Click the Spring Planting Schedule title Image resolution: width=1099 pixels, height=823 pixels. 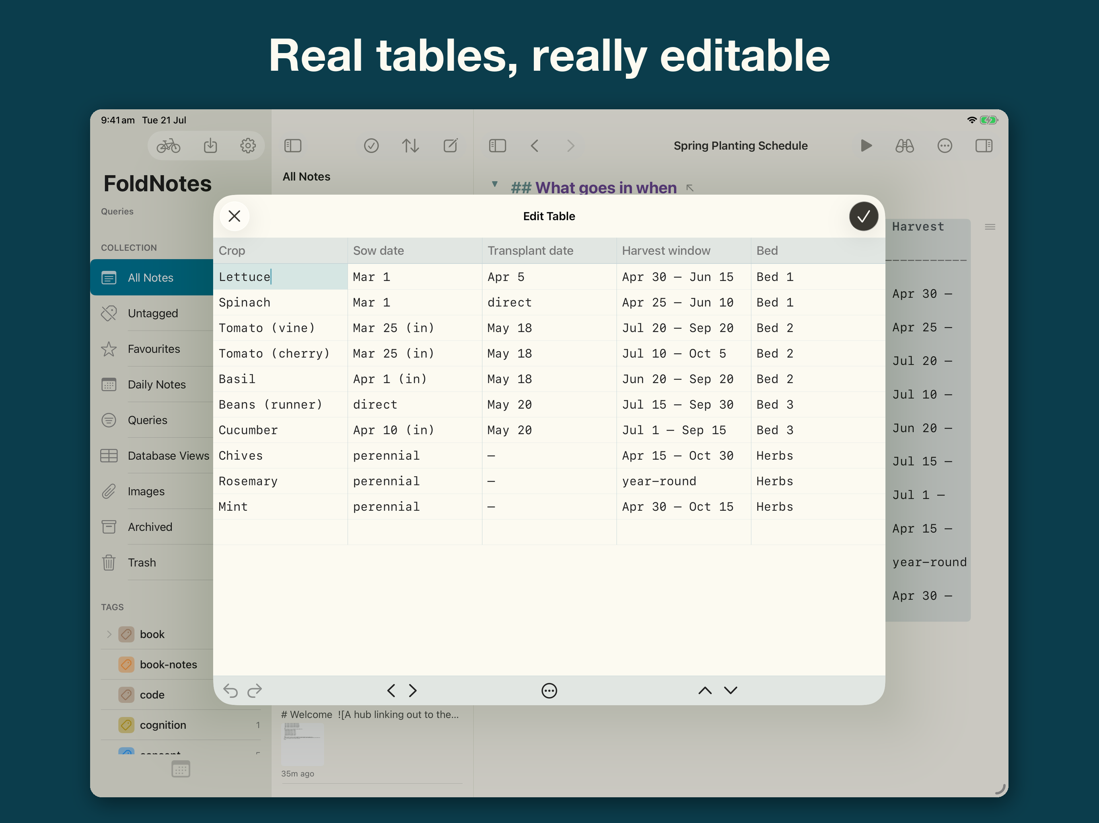(740, 146)
